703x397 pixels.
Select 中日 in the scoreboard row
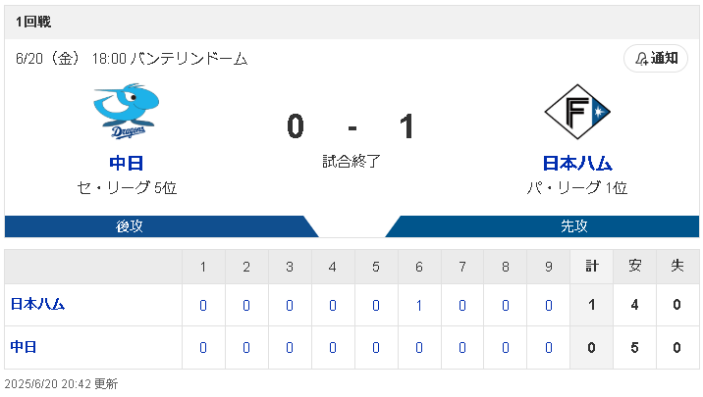click(24, 347)
